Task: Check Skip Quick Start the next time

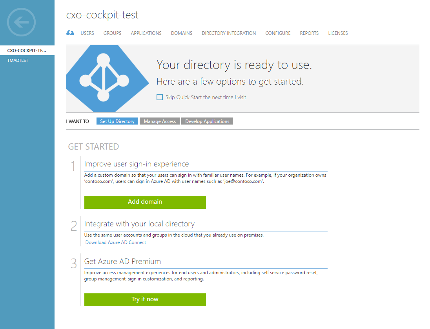Action: (x=160, y=97)
